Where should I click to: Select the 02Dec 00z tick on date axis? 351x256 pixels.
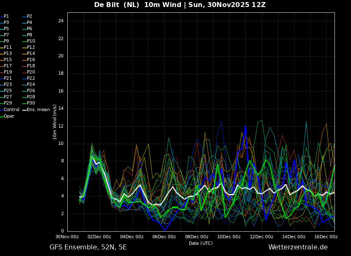tap(100, 237)
